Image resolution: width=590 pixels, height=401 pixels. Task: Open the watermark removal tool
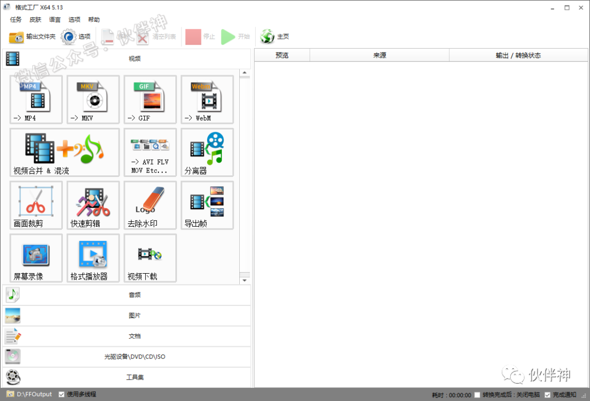(x=150, y=205)
